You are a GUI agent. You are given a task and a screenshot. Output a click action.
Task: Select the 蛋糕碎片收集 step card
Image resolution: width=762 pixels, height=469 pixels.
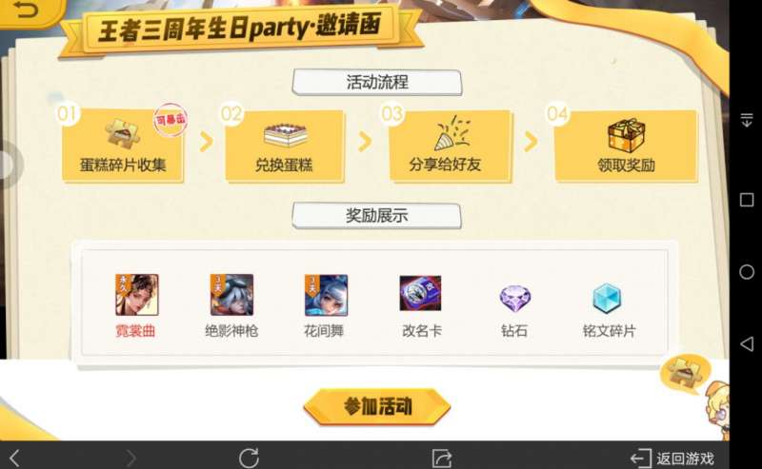coord(123,146)
